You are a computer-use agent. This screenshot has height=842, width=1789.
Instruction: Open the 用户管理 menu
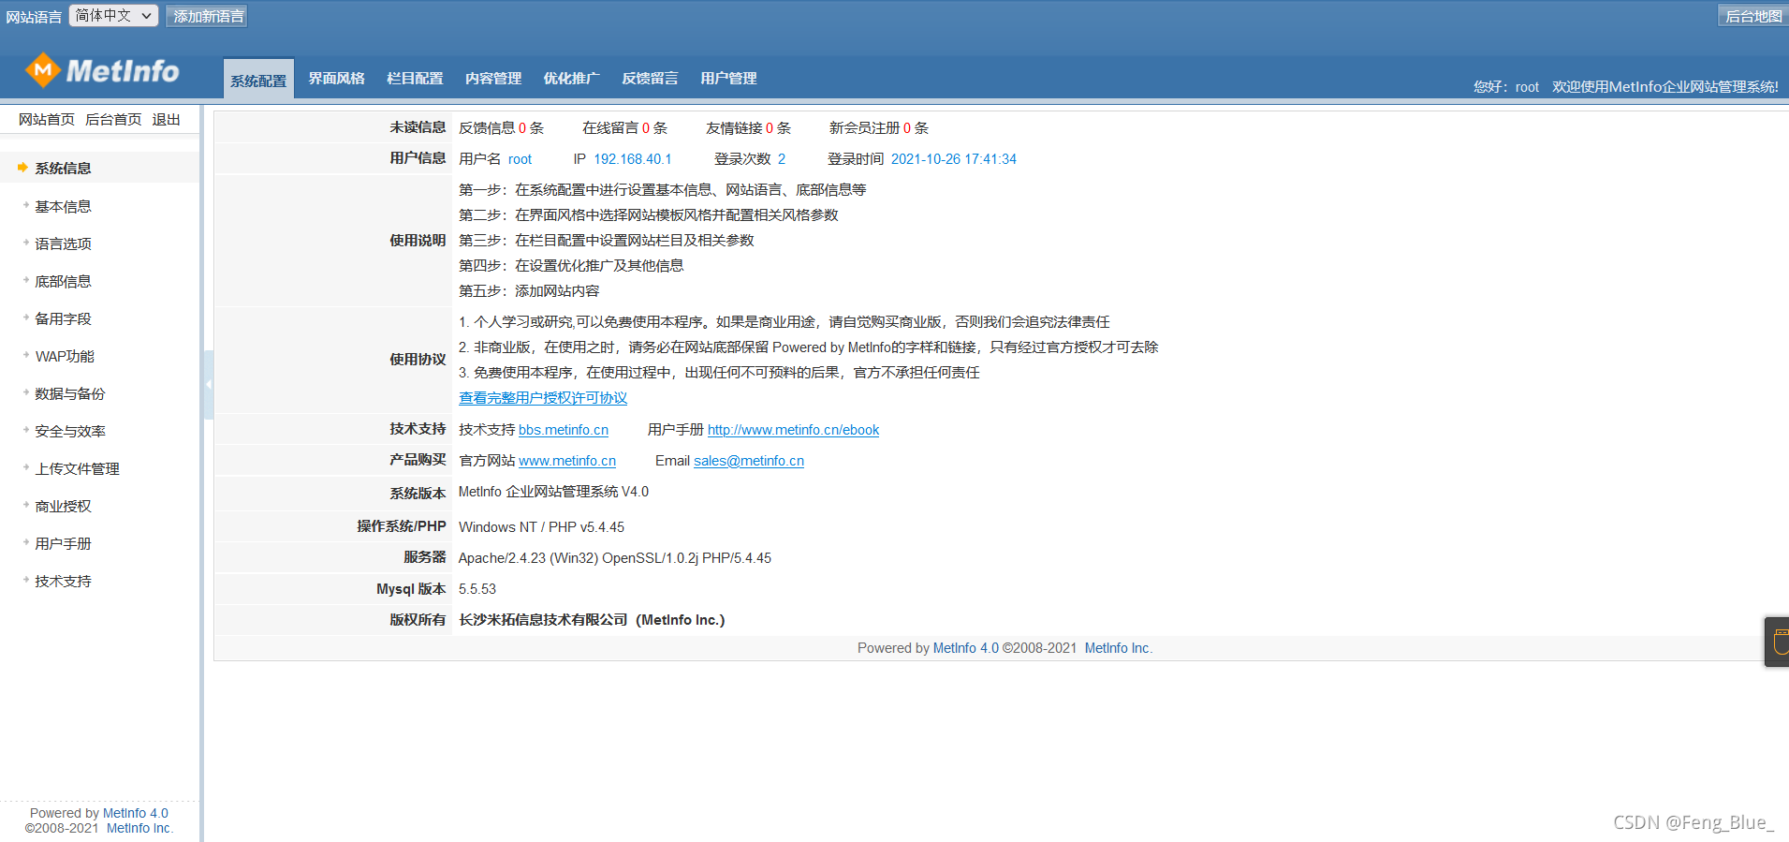pos(728,79)
